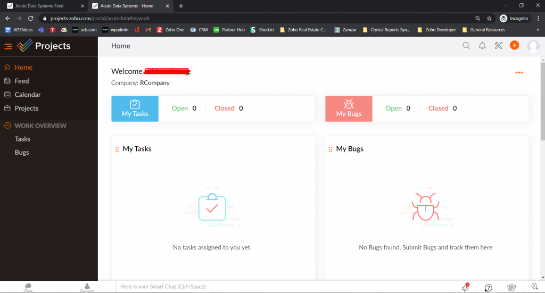Open Crystal Reports bookmark folder
This screenshot has height=293, width=545.
tap(386, 30)
